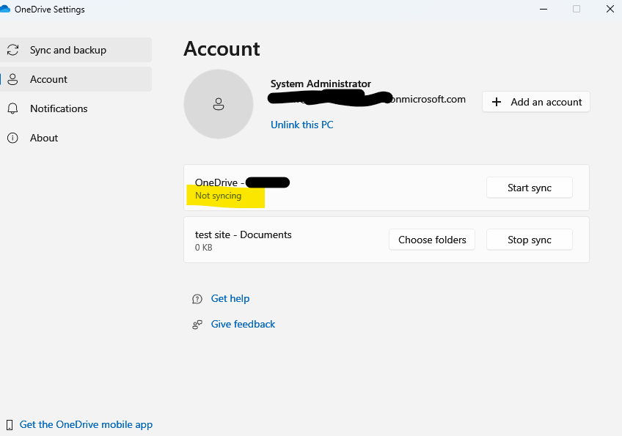Image resolution: width=622 pixels, height=436 pixels.
Task: Click the OneDrive cloud icon in title bar
Action: pyautogui.click(x=8, y=9)
